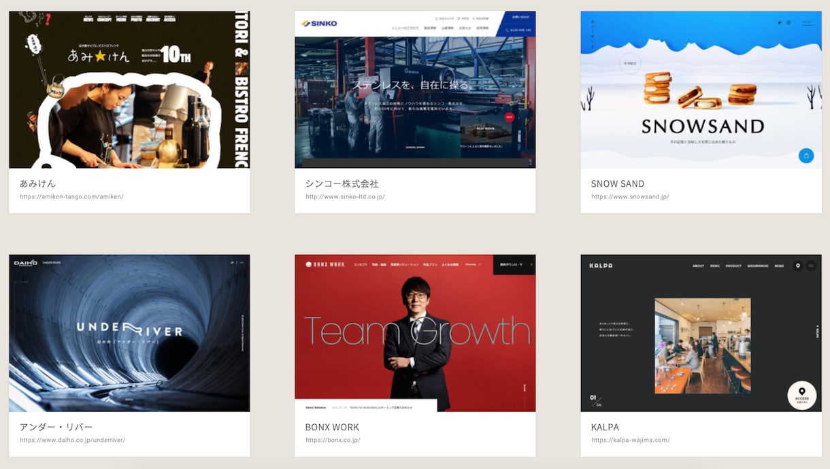Click the SNOW SAND card title

click(618, 184)
